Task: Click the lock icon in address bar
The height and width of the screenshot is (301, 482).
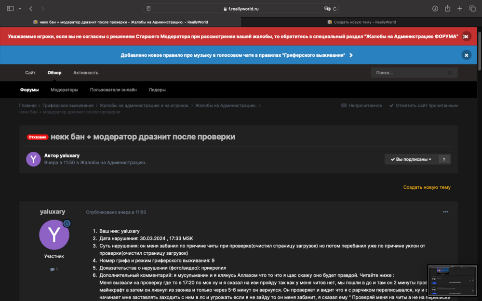Action: (225, 9)
